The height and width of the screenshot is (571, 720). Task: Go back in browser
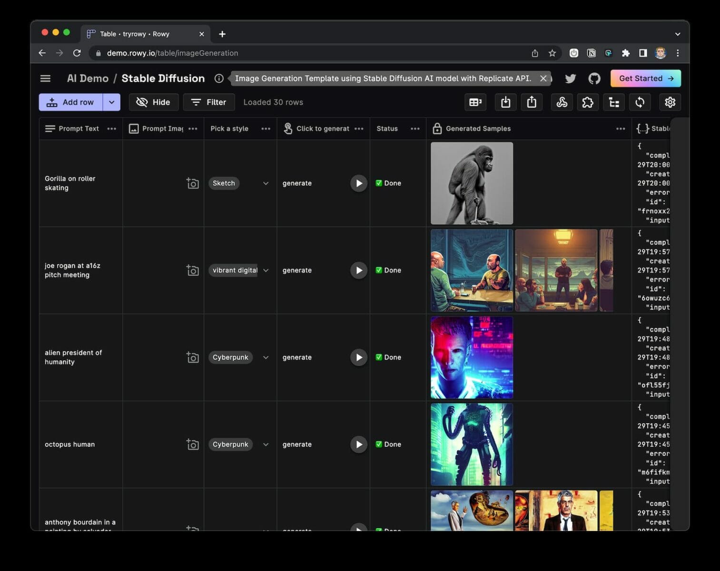(42, 53)
